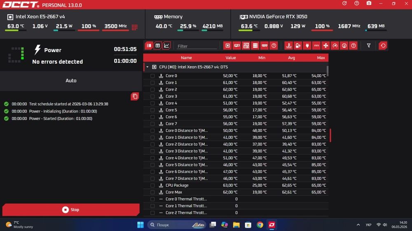Viewport: 412px width, 231px height.
Task: Toggle the CPU hardware filter icon
Action: tap(227, 46)
